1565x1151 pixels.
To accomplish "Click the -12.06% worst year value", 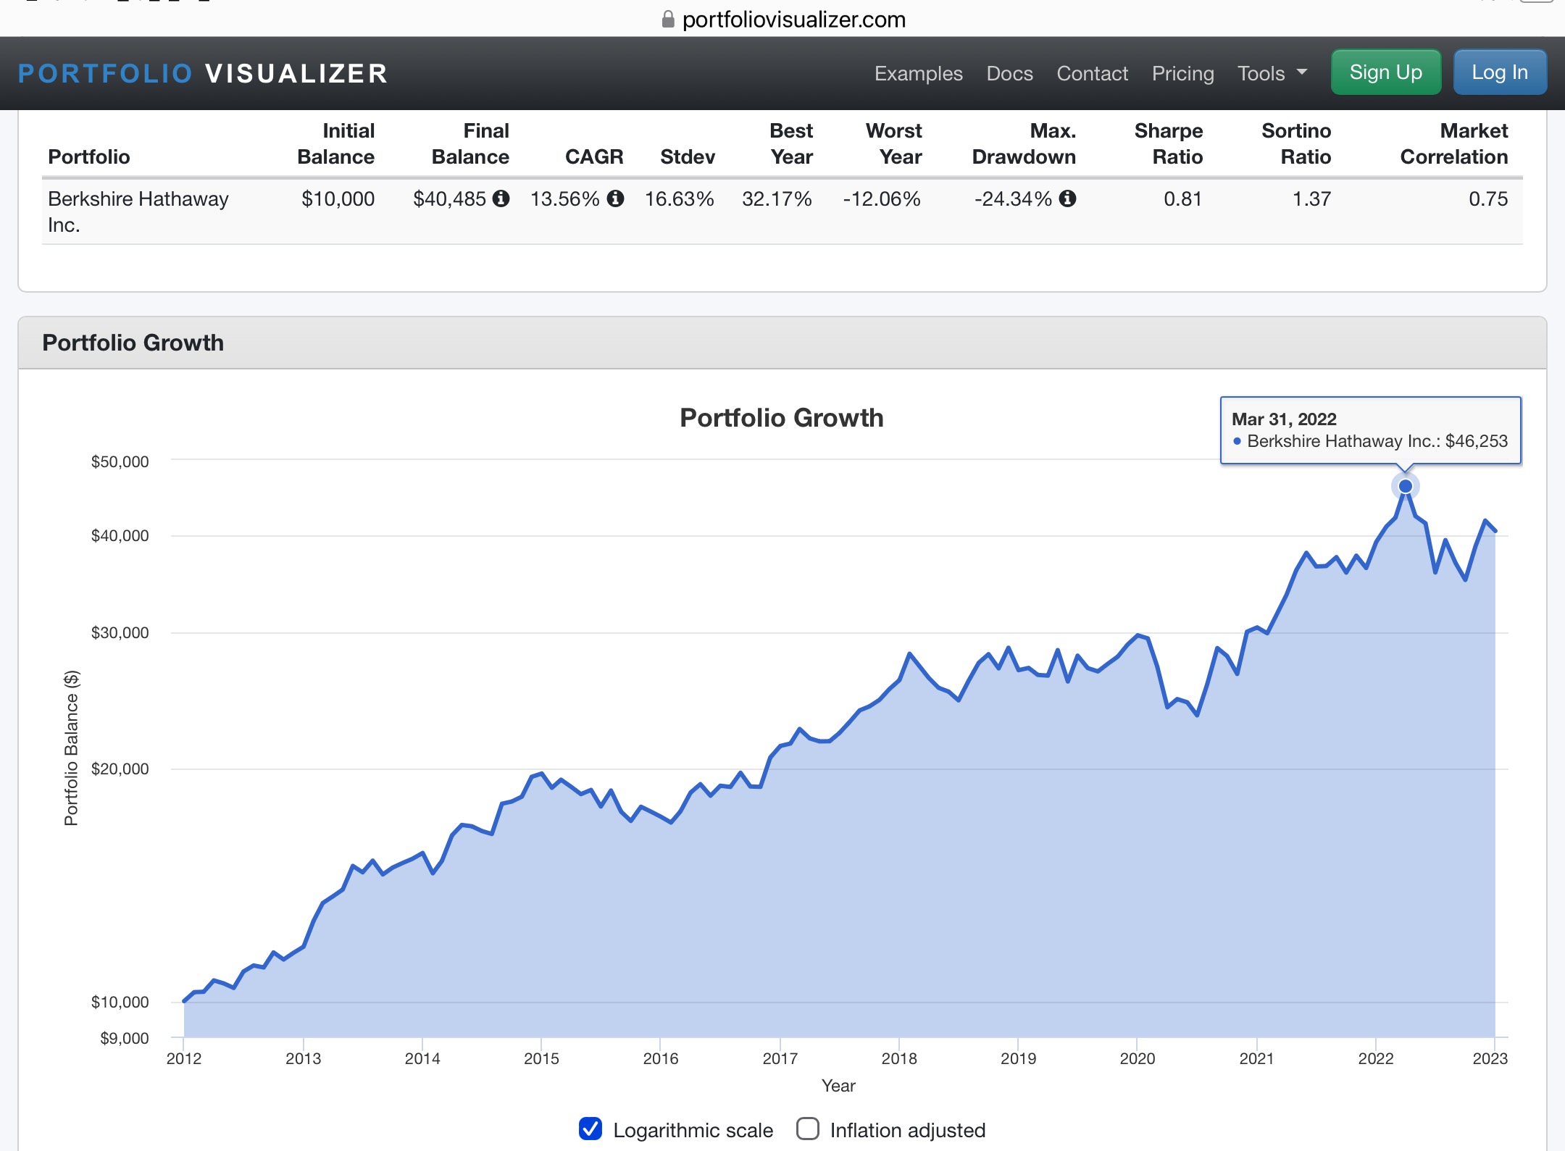I will tap(882, 198).
